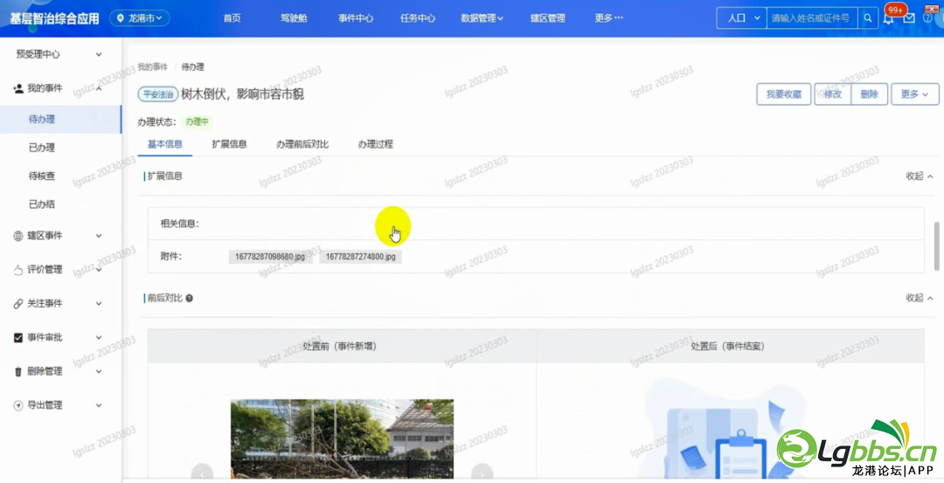Click the 基层智治综合应用 app title
Screen dimensions: 944x483
[x=54, y=18]
